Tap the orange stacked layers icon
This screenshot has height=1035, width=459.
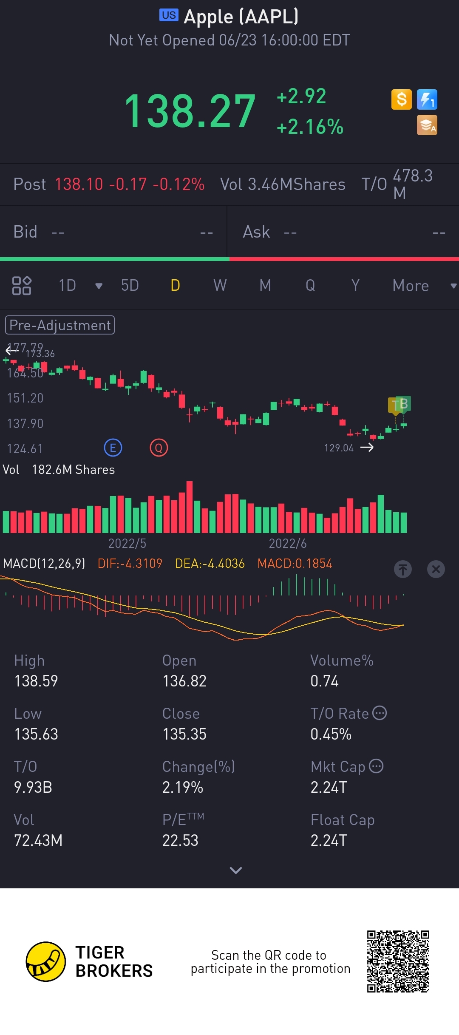point(427,125)
